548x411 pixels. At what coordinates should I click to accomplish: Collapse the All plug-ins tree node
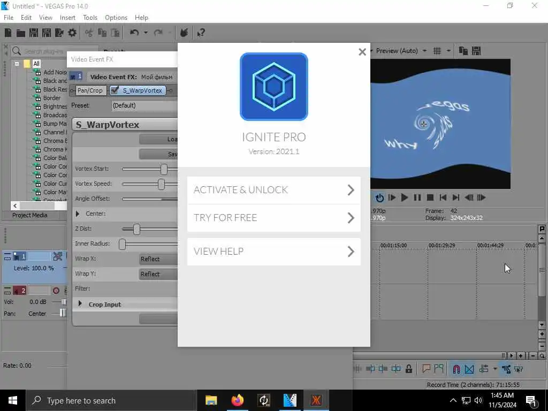(17, 64)
